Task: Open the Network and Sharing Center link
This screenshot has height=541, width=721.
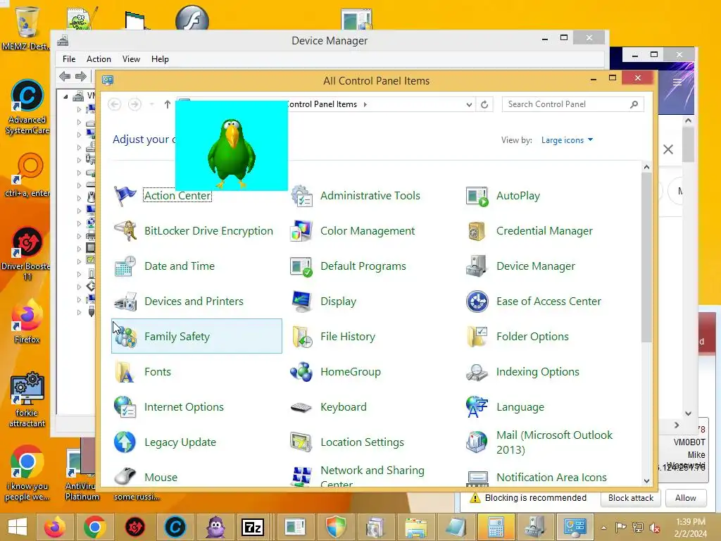Action: pyautogui.click(x=372, y=477)
